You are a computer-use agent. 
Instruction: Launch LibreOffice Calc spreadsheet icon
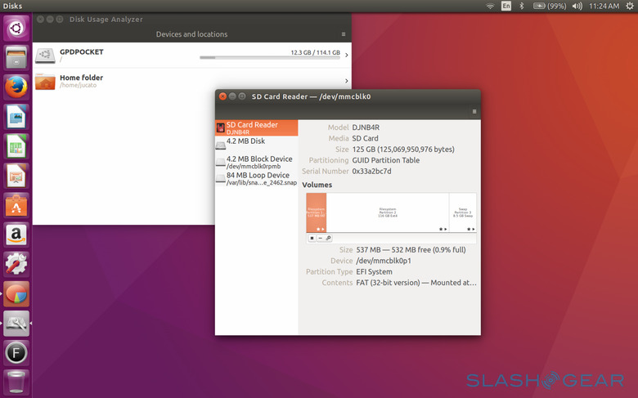tap(16, 146)
